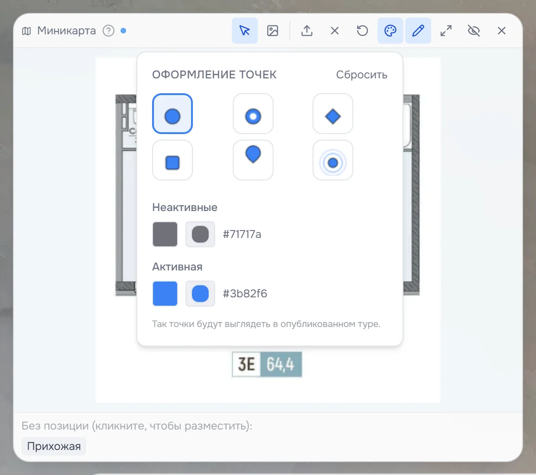Screen dimensions: 536x475
Task: Click the published tour note text
Action: point(266,324)
